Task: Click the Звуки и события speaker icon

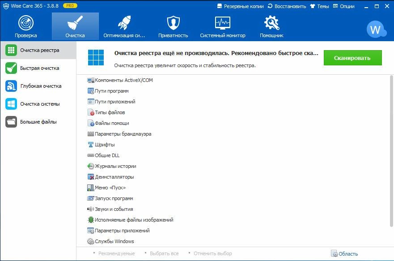Action: (91, 209)
